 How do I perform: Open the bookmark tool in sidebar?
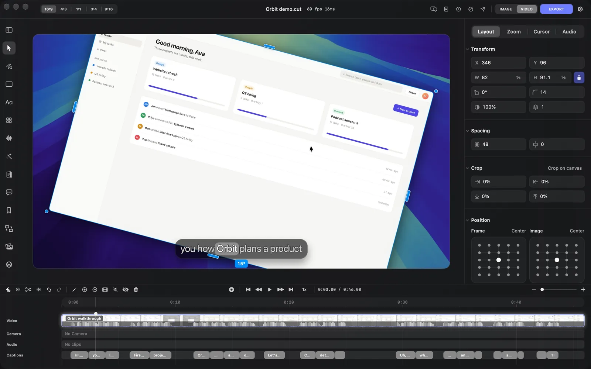[x=9, y=210]
